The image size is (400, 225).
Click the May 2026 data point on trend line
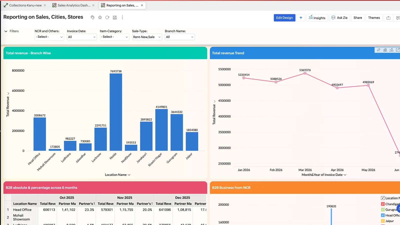pyautogui.click(x=368, y=85)
